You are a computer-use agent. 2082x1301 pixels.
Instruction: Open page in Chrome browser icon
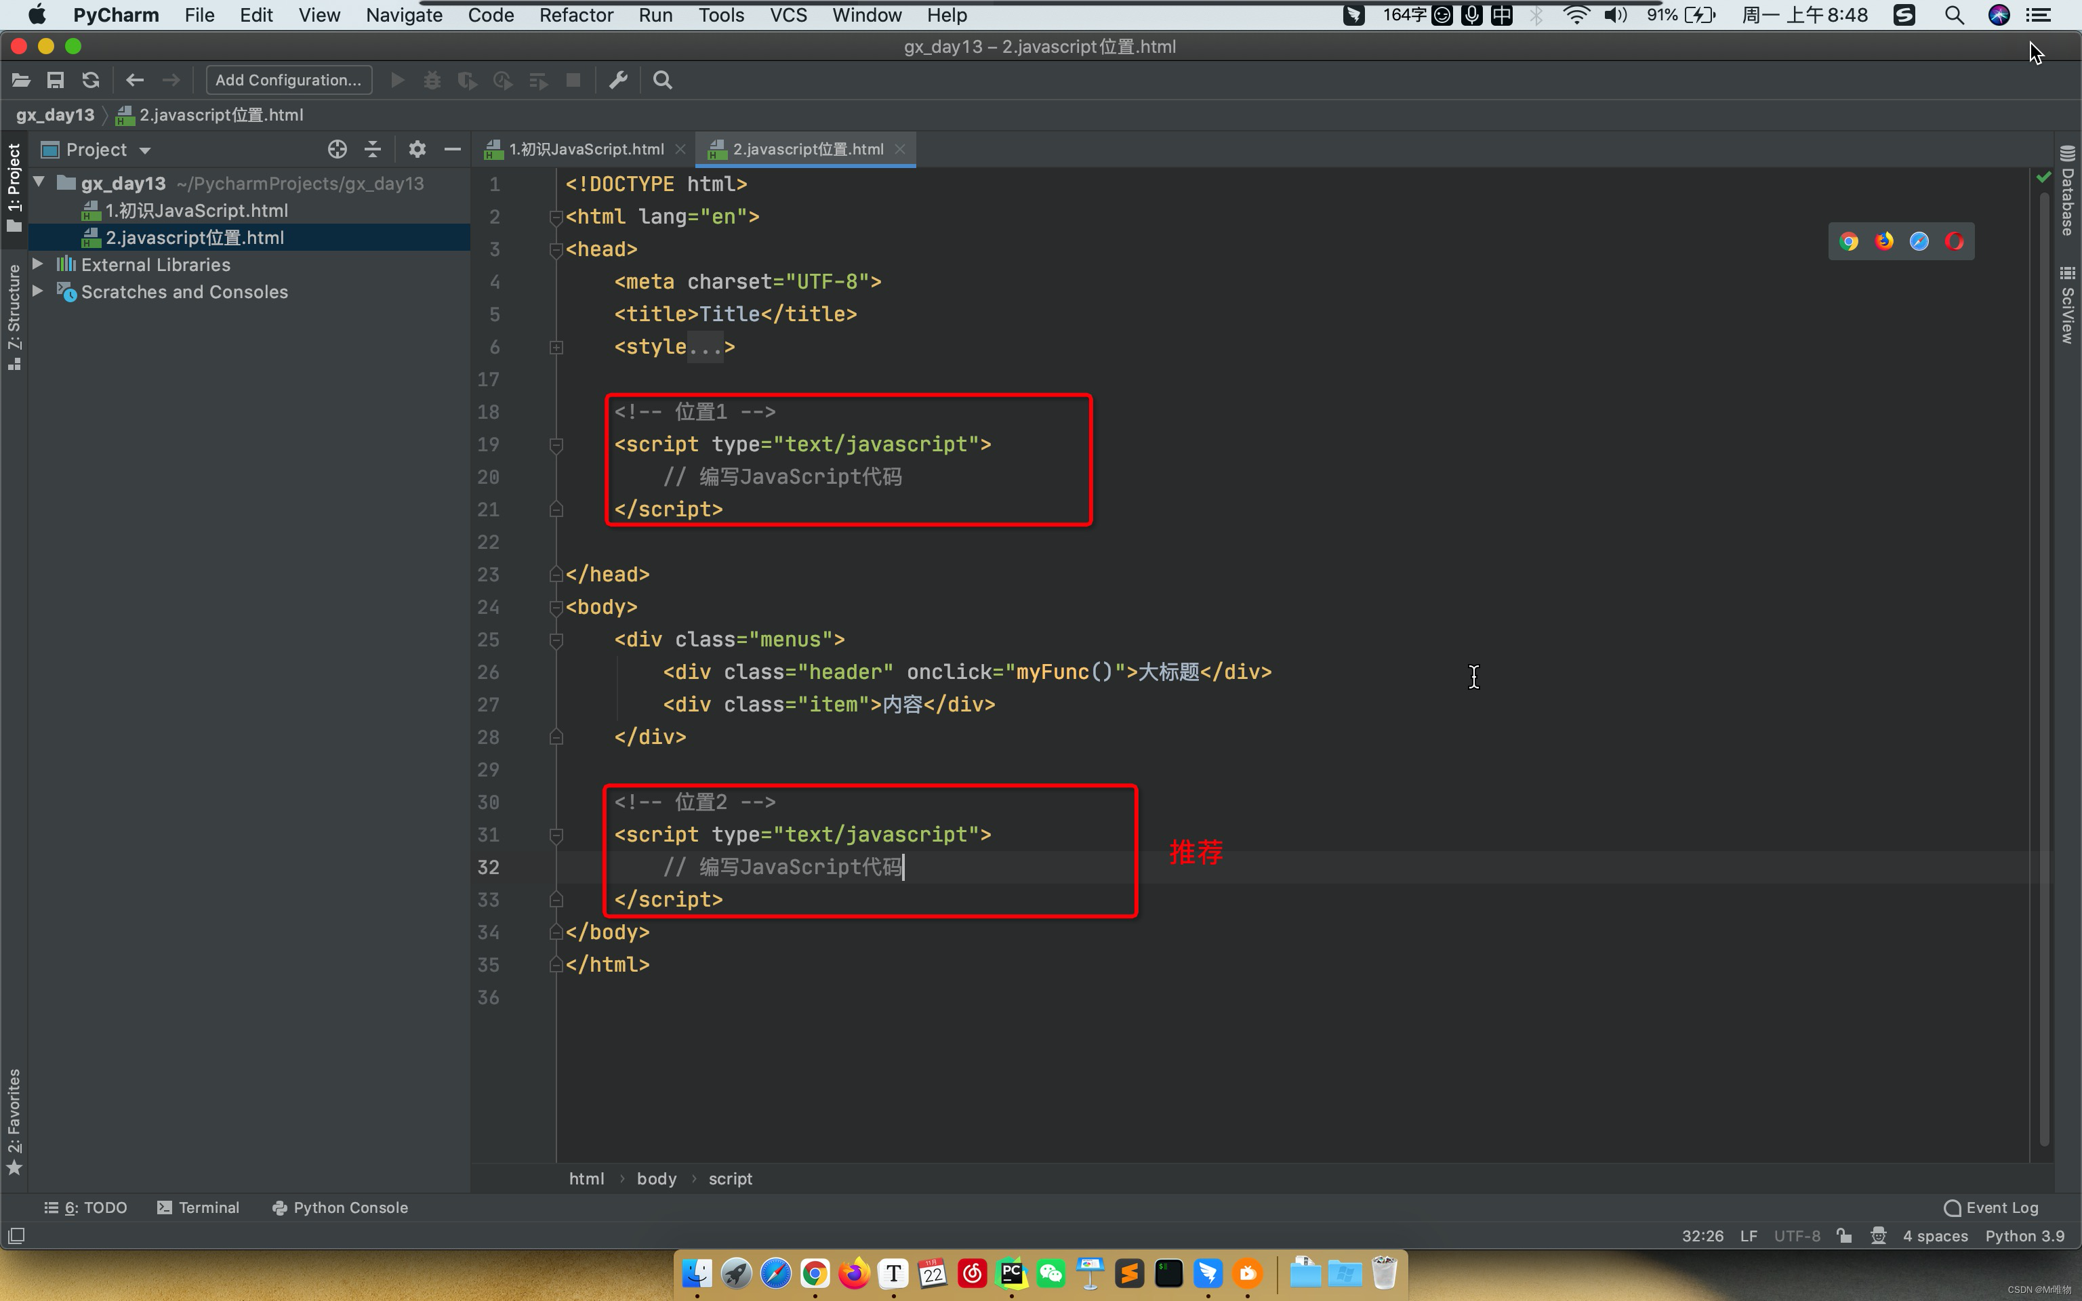[1848, 242]
